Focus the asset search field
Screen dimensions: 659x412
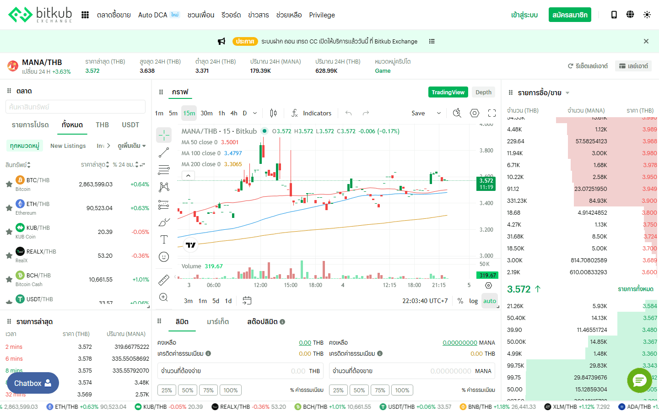pos(76,107)
